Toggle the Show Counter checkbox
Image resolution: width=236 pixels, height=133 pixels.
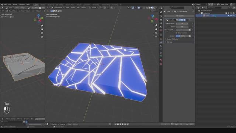[x=177, y=33]
